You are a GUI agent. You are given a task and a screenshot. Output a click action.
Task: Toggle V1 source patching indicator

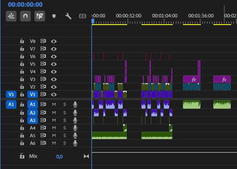click(11, 94)
